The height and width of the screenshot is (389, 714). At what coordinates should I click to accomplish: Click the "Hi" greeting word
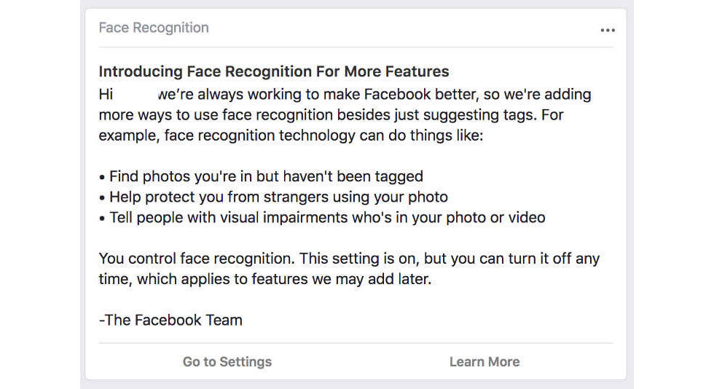[107, 95]
